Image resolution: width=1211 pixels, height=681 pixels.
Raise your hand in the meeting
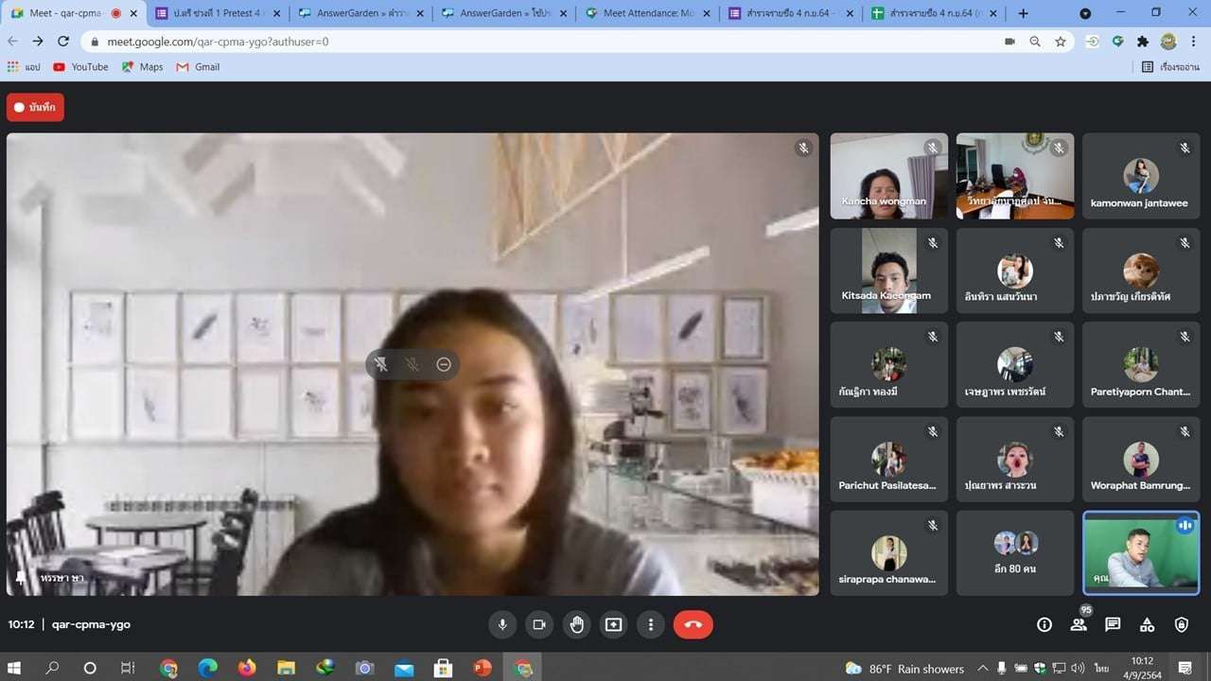coord(576,624)
